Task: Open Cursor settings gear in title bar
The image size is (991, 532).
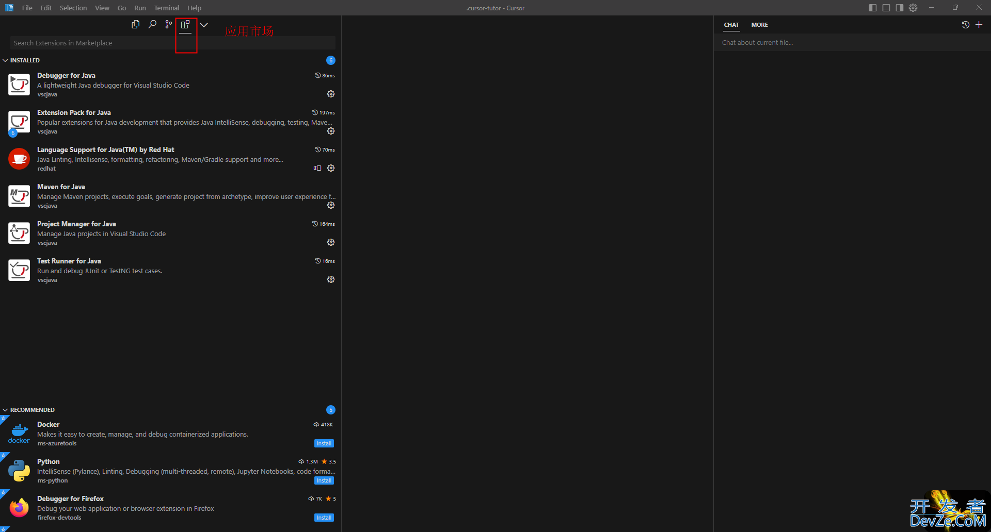Action: (913, 8)
